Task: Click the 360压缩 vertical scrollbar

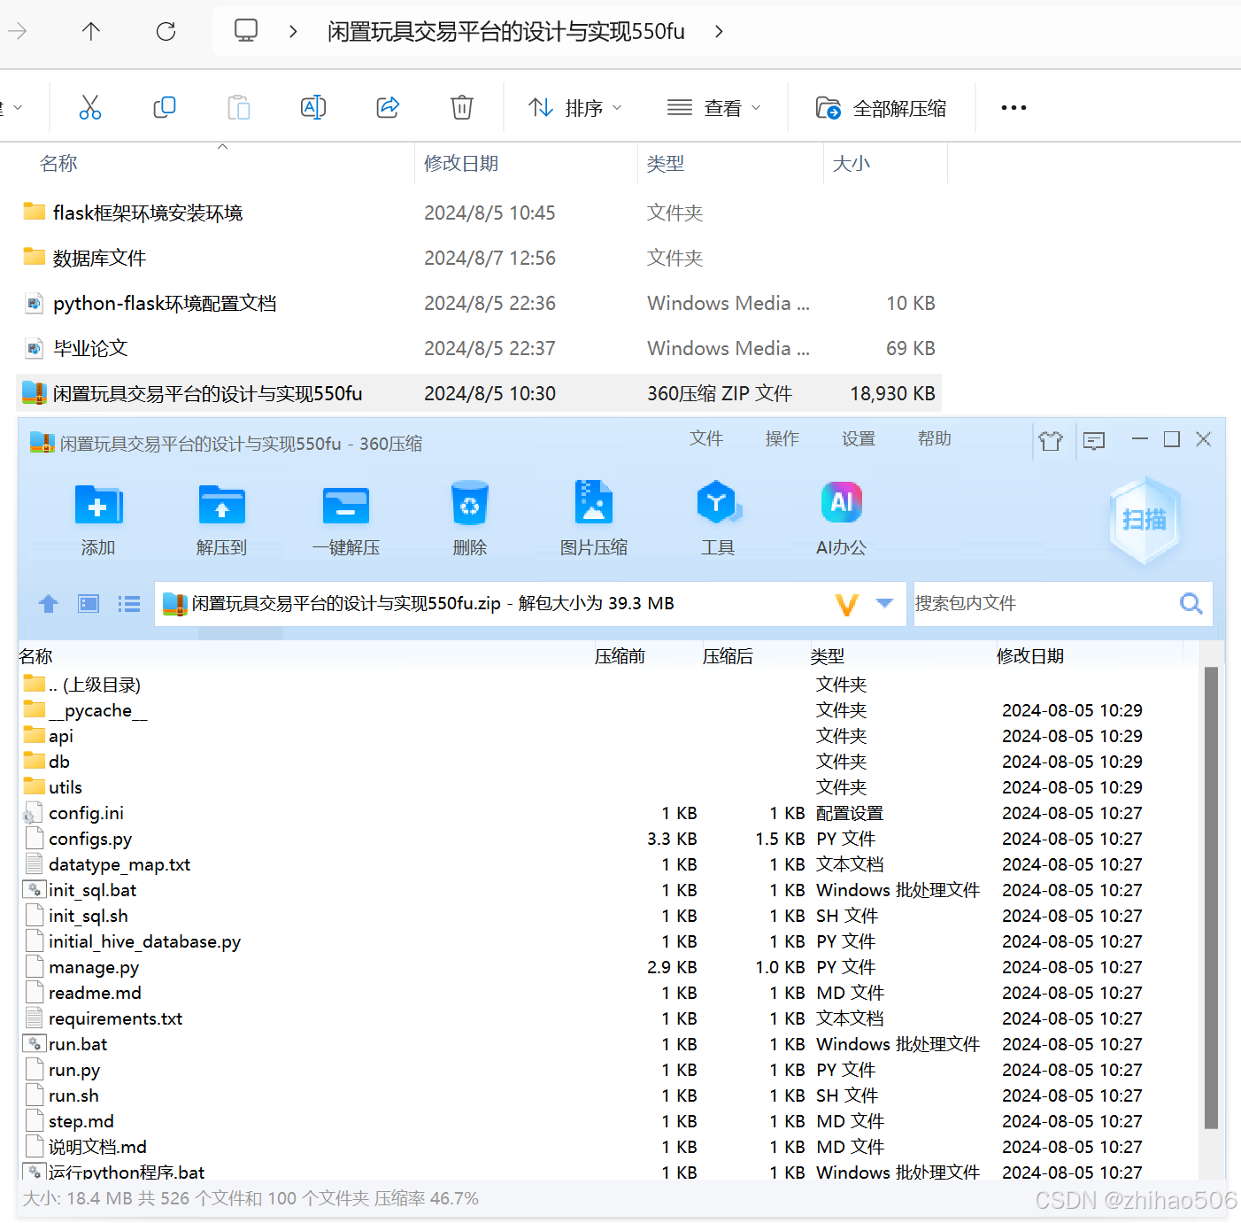Action: click(x=1211, y=898)
